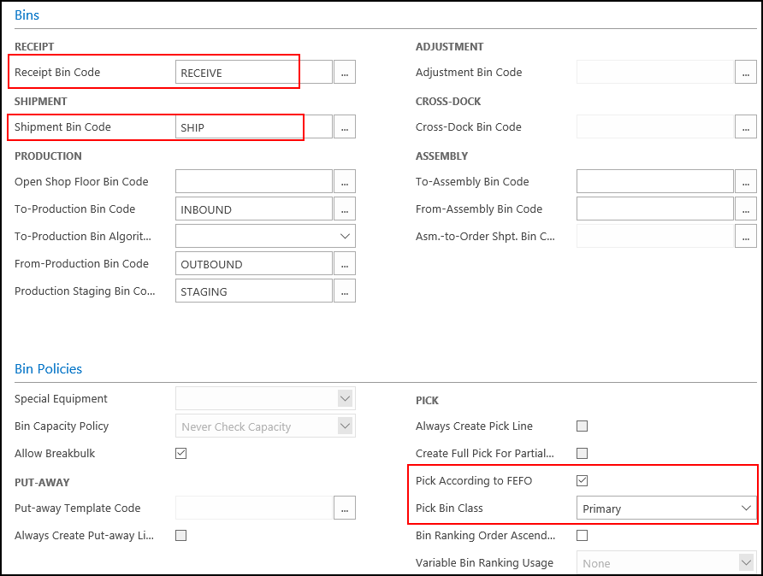This screenshot has width=763, height=576.
Task: Open lookup for Receipt Bin Code
Action: (x=345, y=73)
